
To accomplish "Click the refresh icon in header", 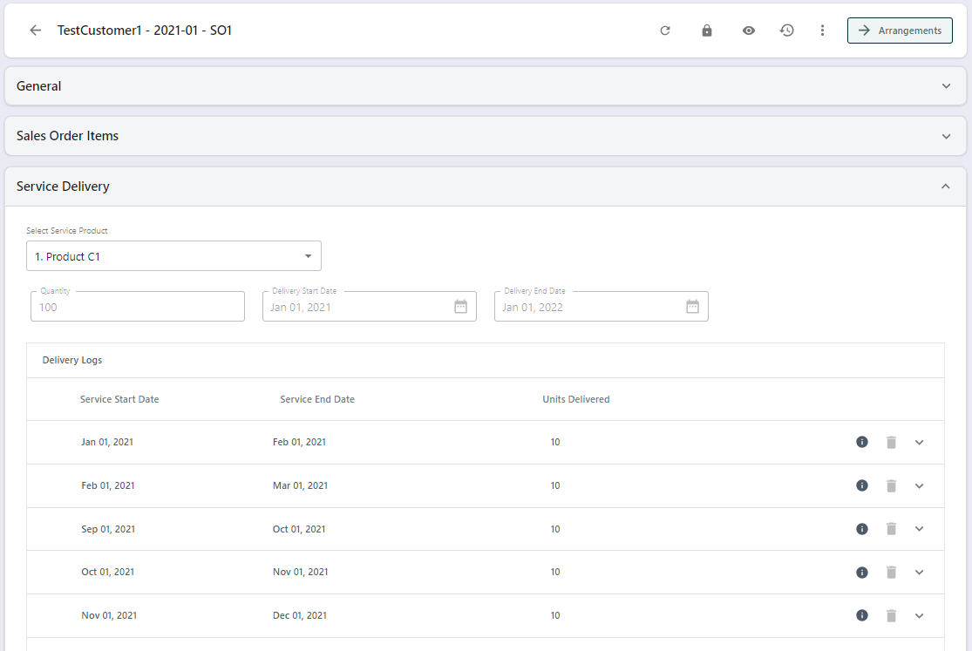I will (x=665, y=31).
